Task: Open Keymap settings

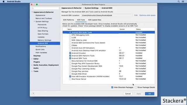Action: coord(37,56)
